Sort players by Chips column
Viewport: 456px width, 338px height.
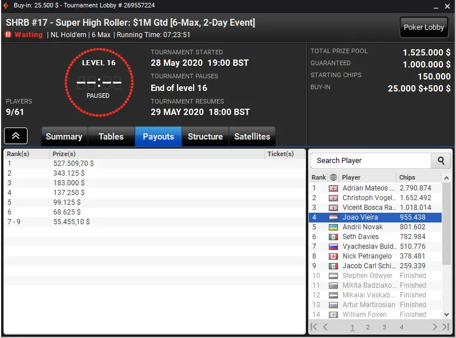pos(407,177)
